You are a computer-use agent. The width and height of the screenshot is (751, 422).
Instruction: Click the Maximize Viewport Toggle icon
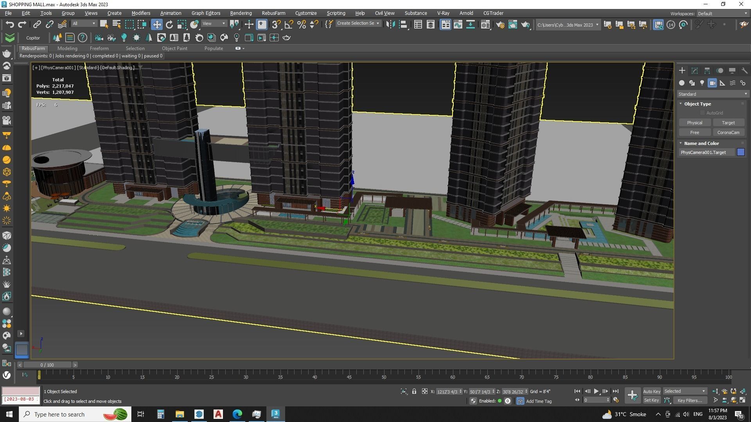(742, 400)
